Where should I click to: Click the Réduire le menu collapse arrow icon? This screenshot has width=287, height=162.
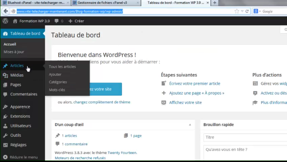5,157
